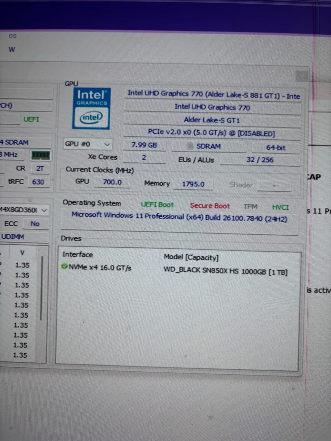
Task: Click the green NVMe drive status icon
Action: click(x=64, y=266)
